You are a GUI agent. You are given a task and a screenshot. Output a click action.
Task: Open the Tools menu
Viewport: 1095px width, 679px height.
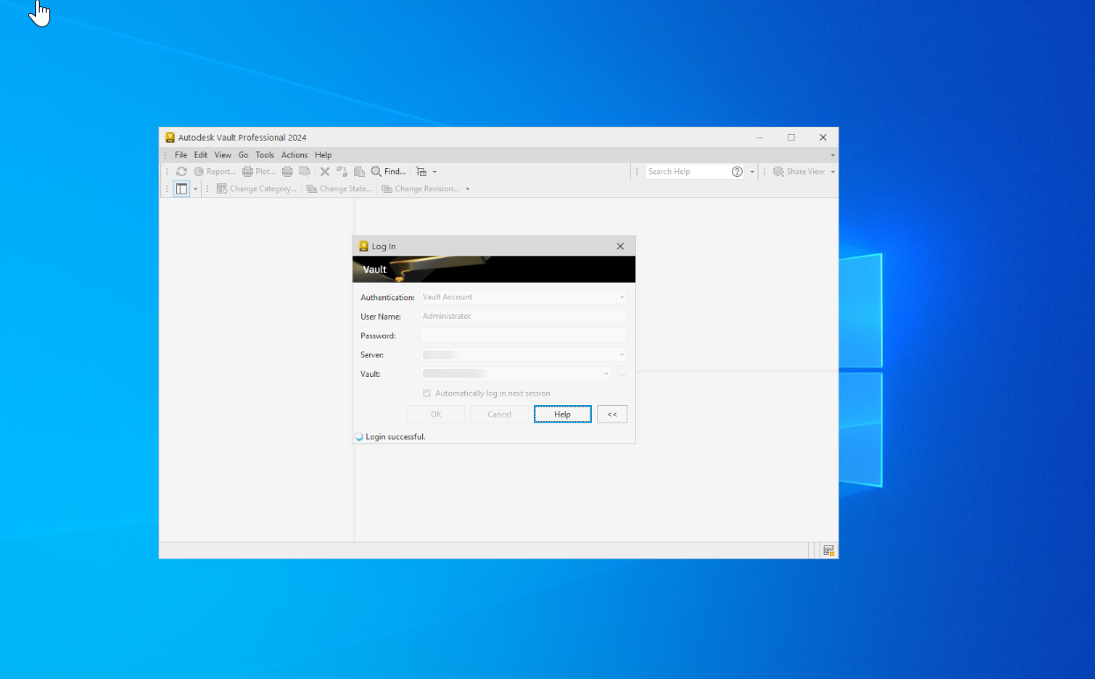(264, 154)
